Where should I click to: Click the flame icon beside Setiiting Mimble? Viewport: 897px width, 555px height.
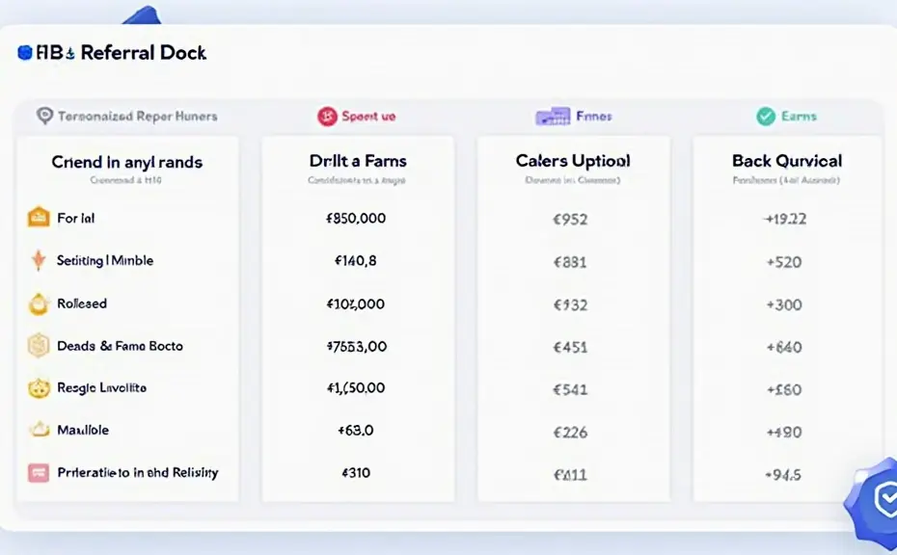[39, 260]
